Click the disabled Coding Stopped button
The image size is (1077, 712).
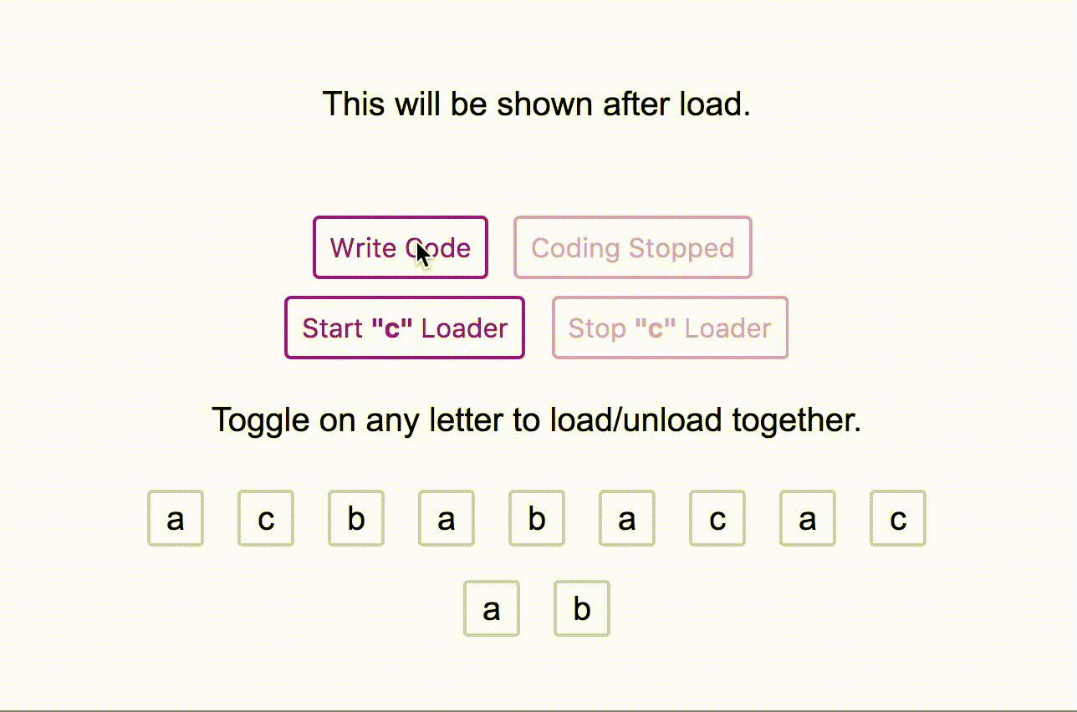pyautogui.click(x=631, y=247)
